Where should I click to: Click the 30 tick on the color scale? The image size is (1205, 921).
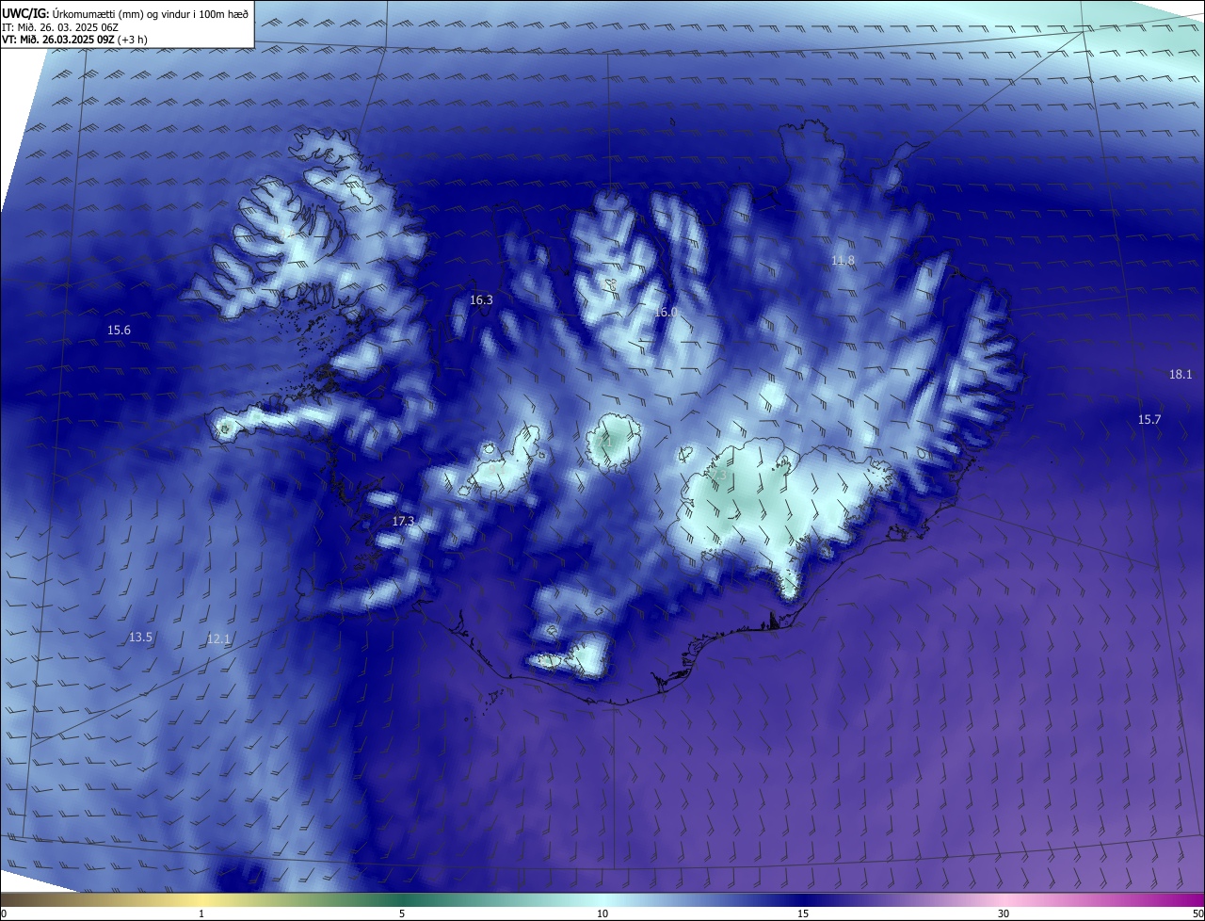click(x=1004, y=913)
